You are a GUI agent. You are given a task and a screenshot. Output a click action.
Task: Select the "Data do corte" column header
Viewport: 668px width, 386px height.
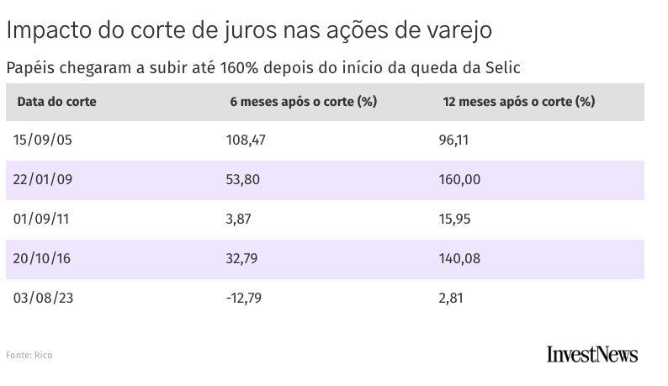[x=57, y=102]
